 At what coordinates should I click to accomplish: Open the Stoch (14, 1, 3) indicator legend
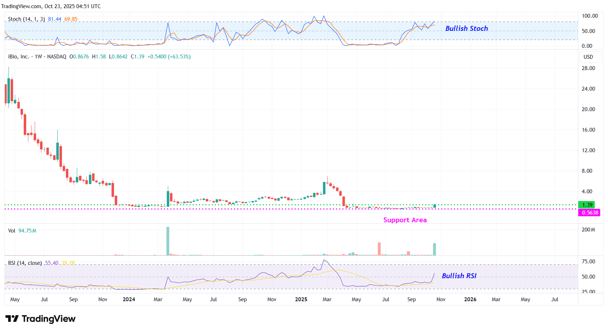tap(26, 19)
